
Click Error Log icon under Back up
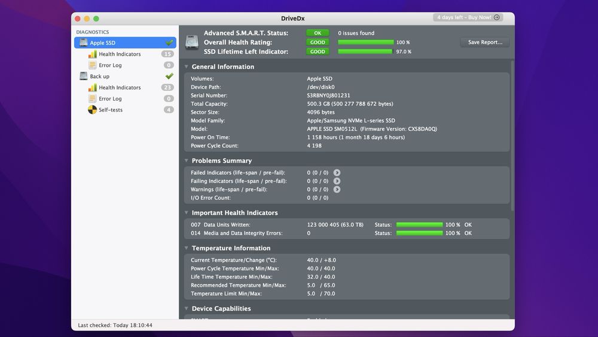[92, 99]
